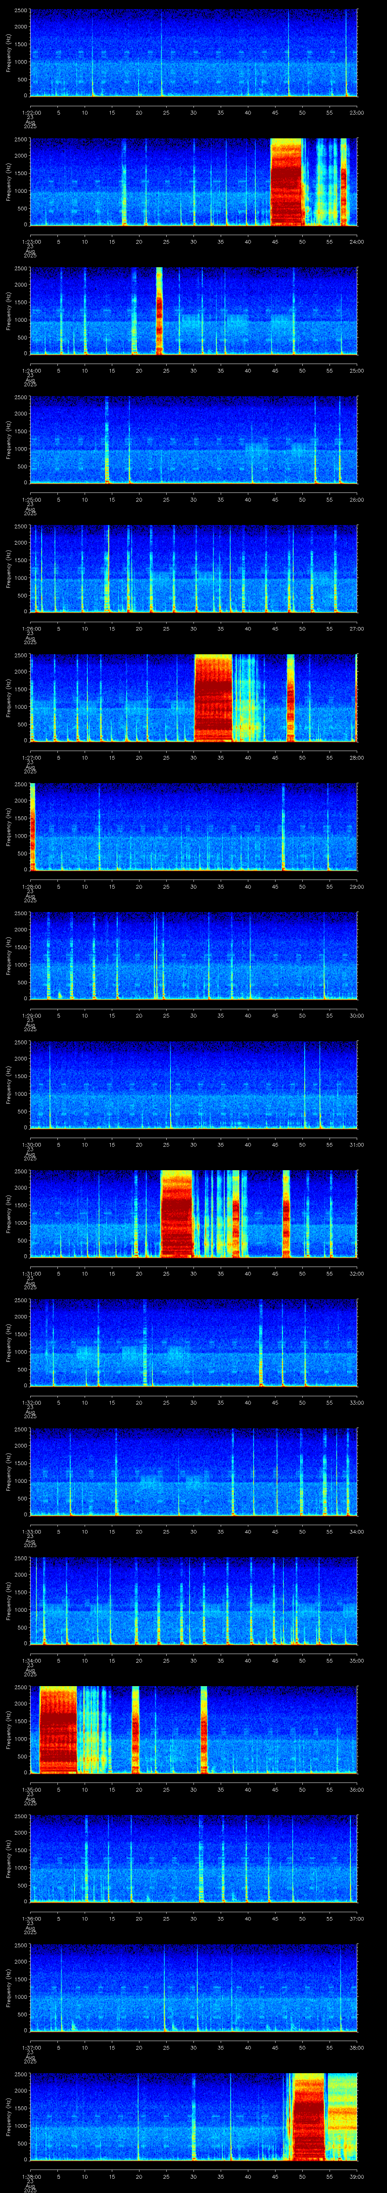Click the '1:34:00' start time label
This screenshot has height=2193, width=387.
click(x=31, y=1660)
